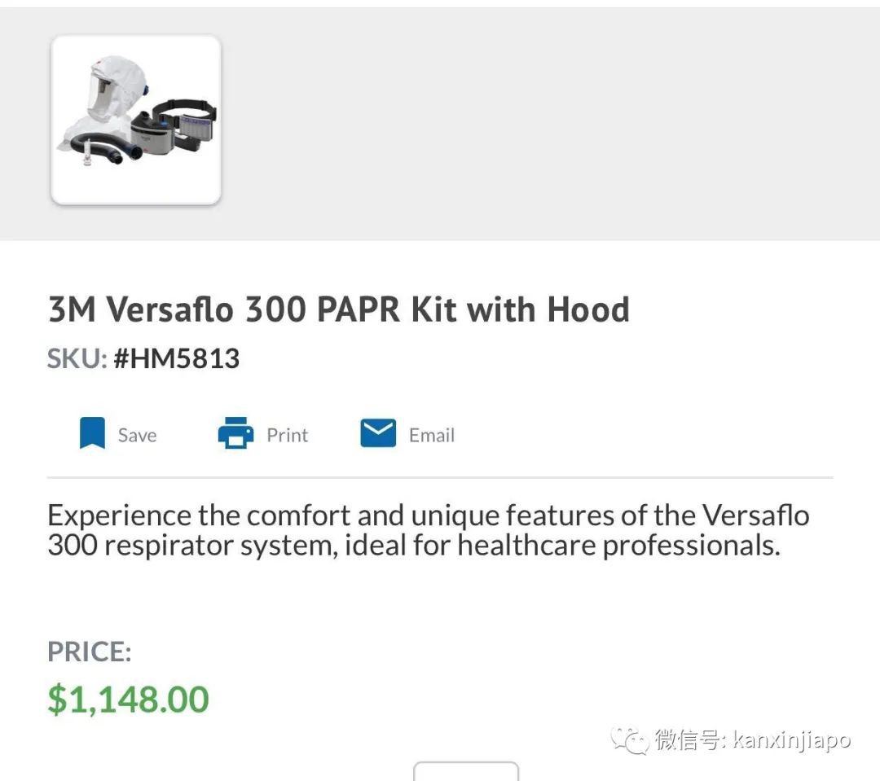Select the SKU number #HM5813
This screenshot has height=781, width=880.
pos(177,358)
